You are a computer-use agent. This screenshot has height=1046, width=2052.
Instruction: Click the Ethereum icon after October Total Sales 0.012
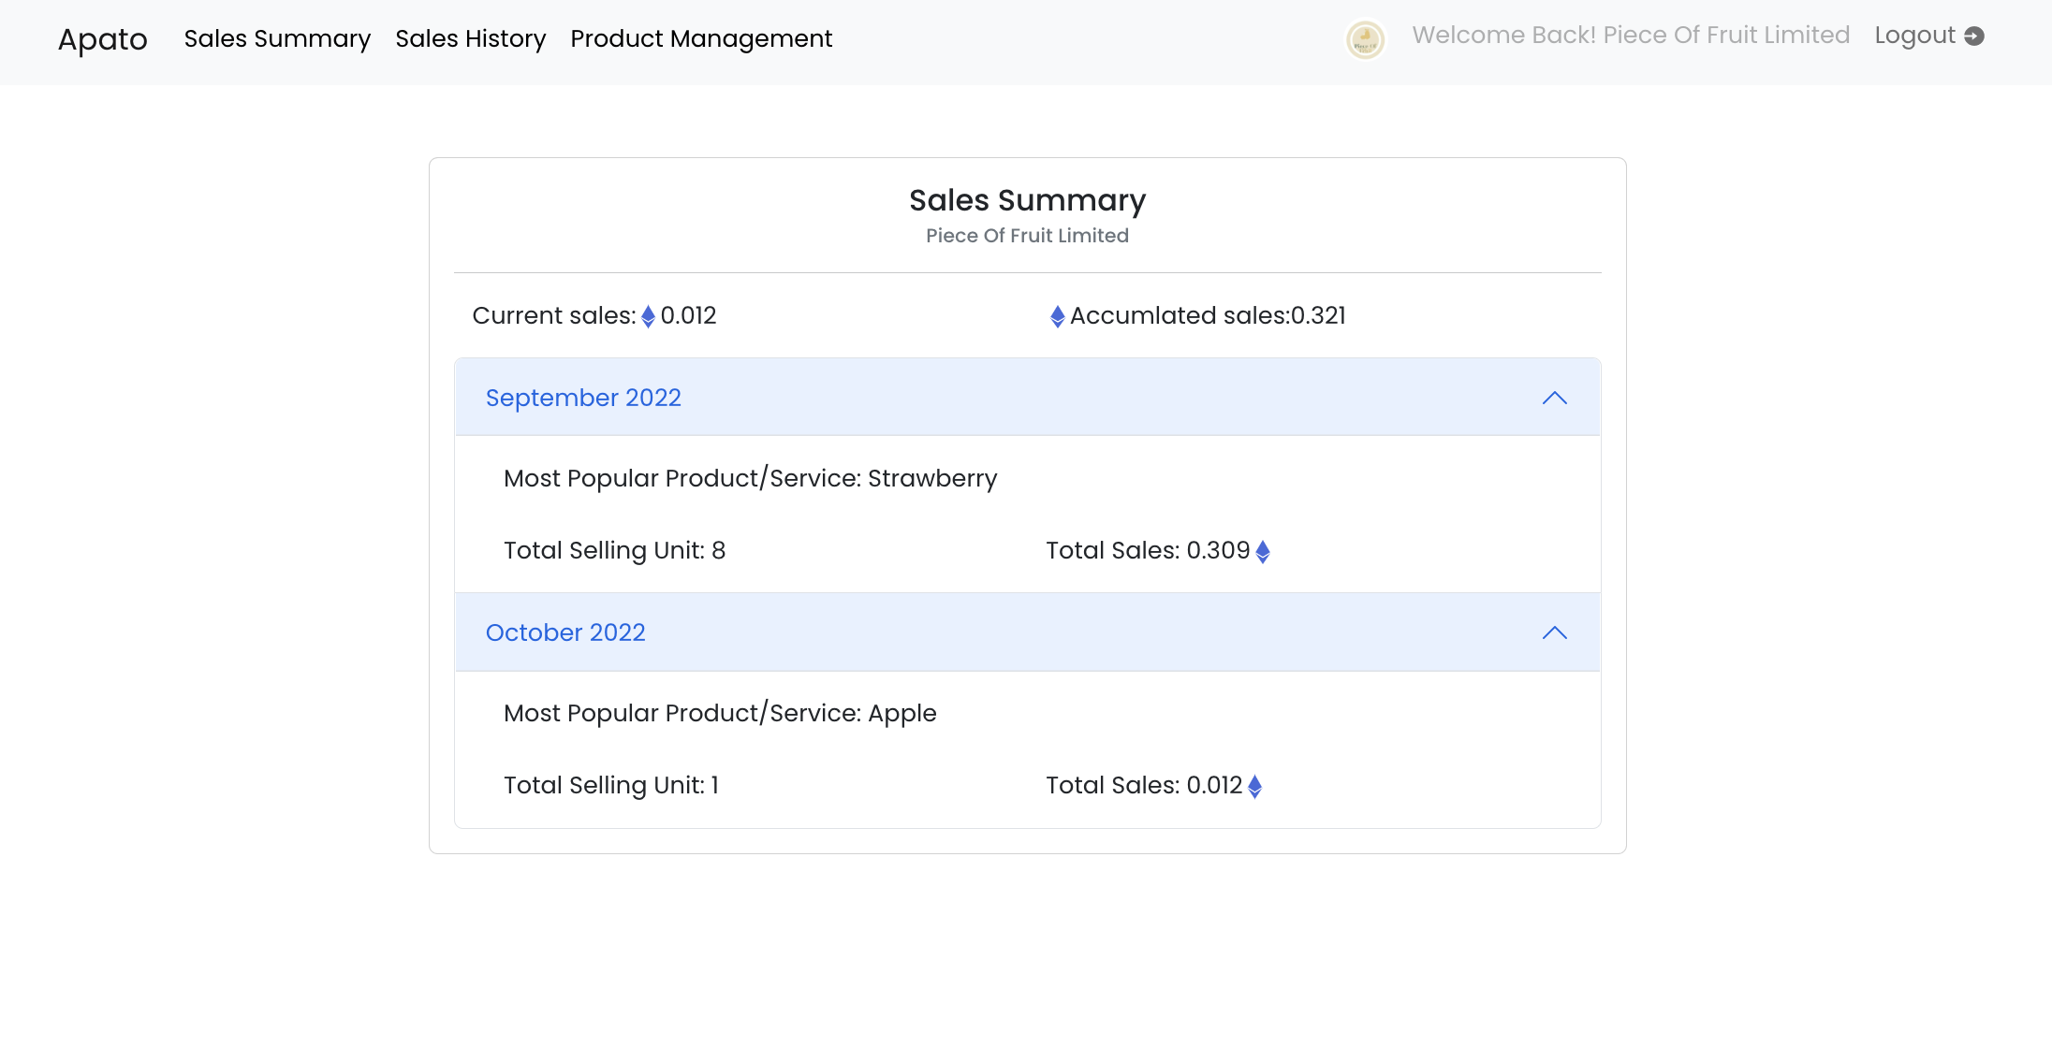point(1255,786)
